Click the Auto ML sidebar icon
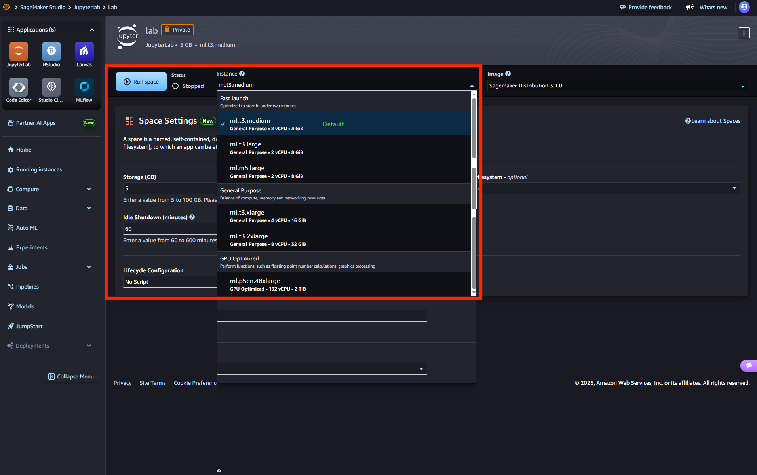 pos(11,228)
